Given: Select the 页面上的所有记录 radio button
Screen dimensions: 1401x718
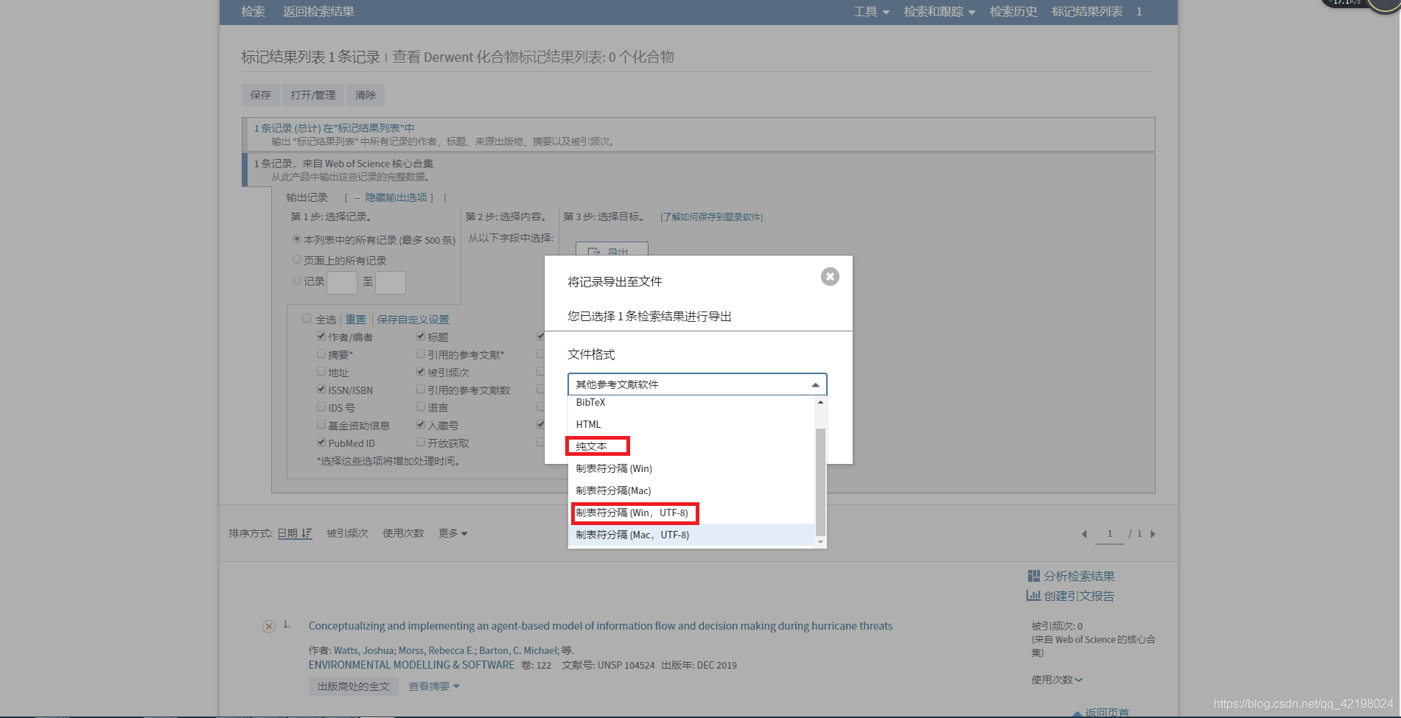Looking at the screenshot, I should [x=297, y=259].
